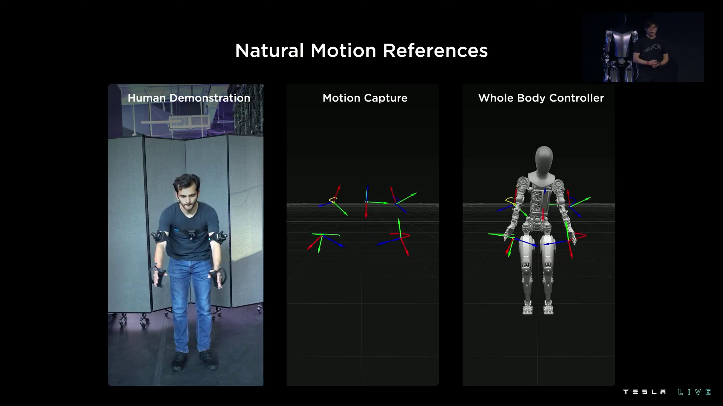The image size is (723, 406).
Task: Click the Natural Motion References title
Action: [361, 50]
